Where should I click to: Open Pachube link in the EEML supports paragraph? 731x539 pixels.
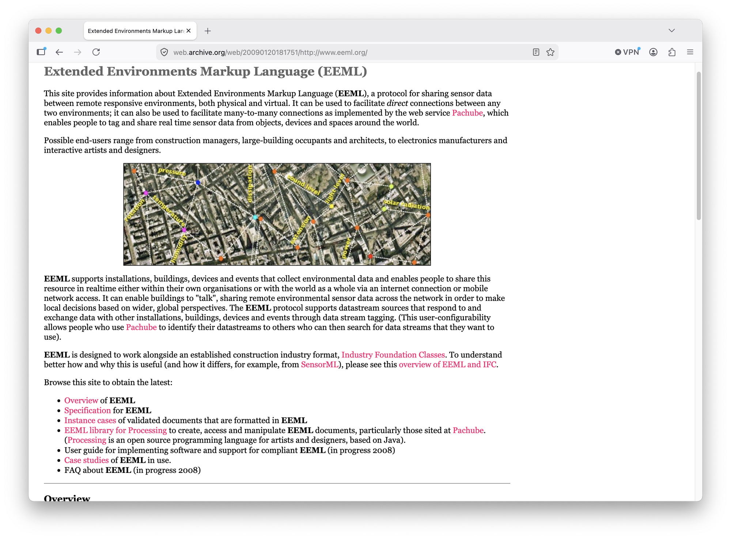(141, 327)
